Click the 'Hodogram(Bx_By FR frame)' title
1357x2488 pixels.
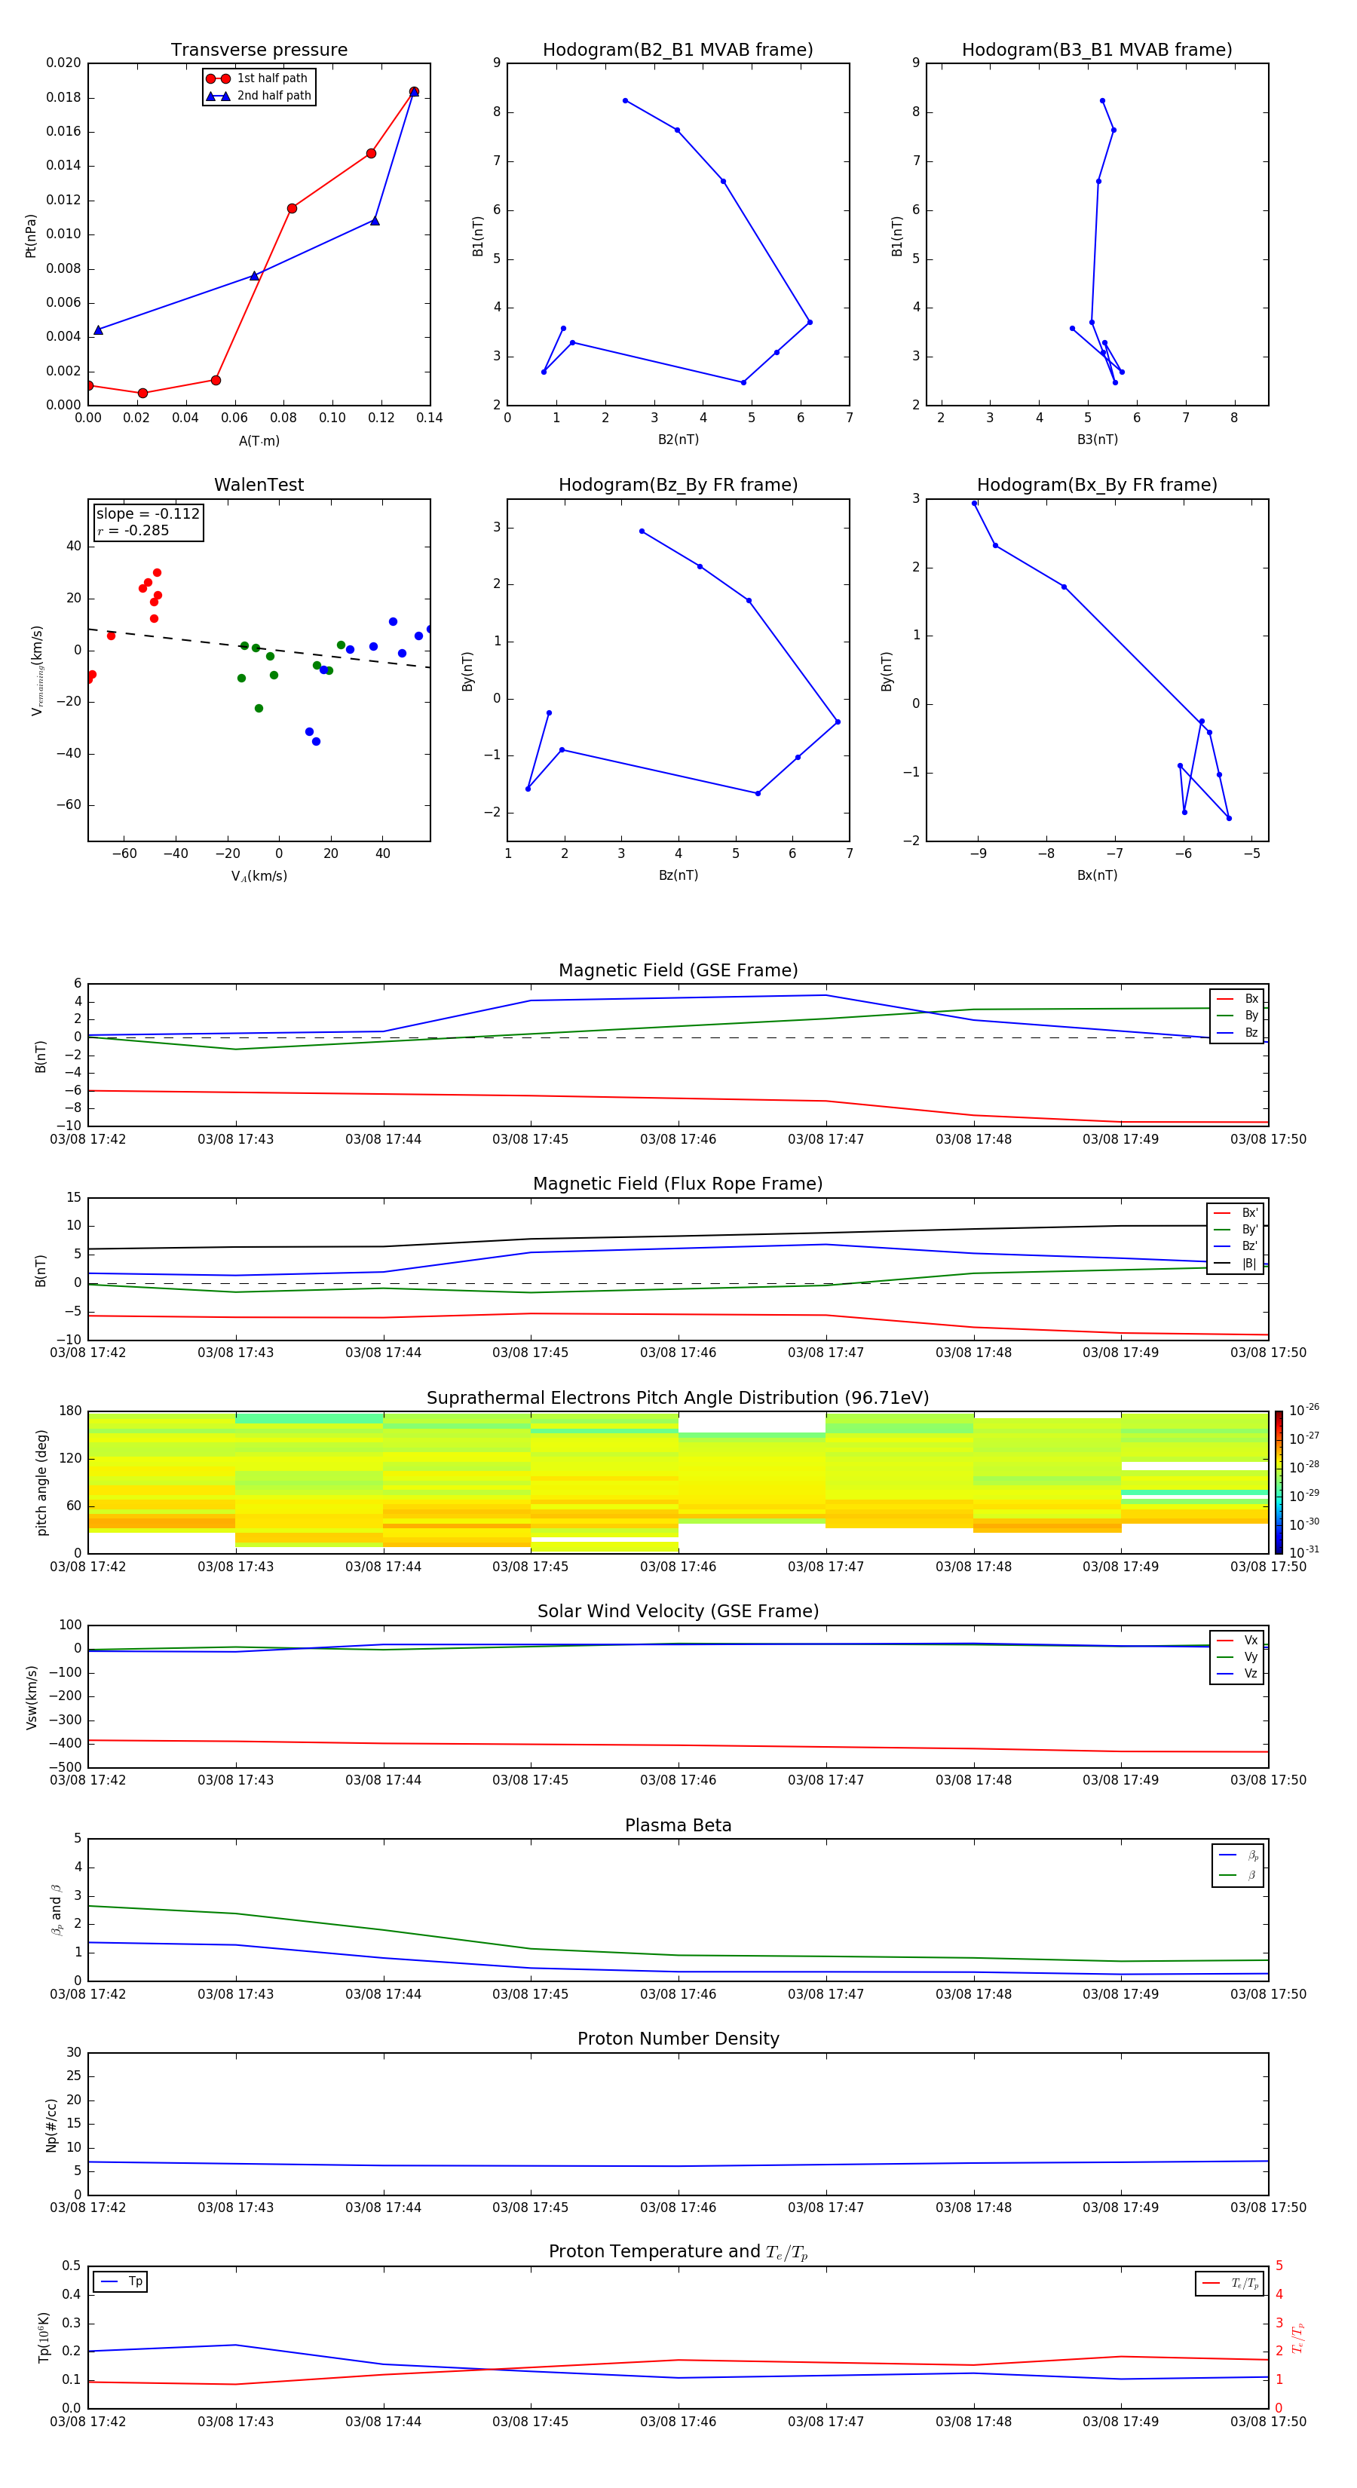(x=1097, y=485)
